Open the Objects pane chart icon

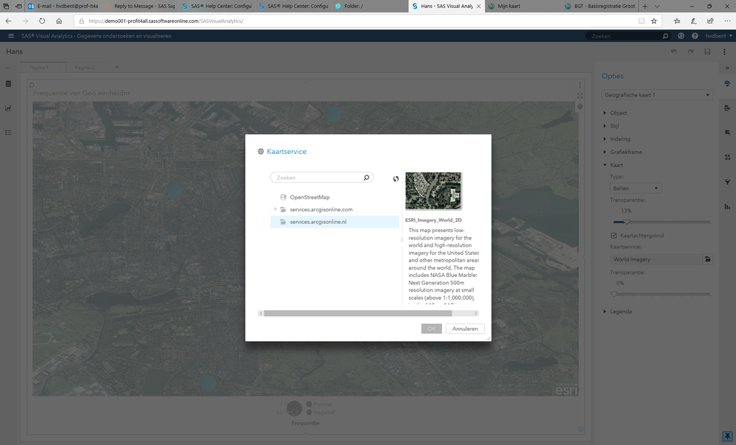[8, 108]
